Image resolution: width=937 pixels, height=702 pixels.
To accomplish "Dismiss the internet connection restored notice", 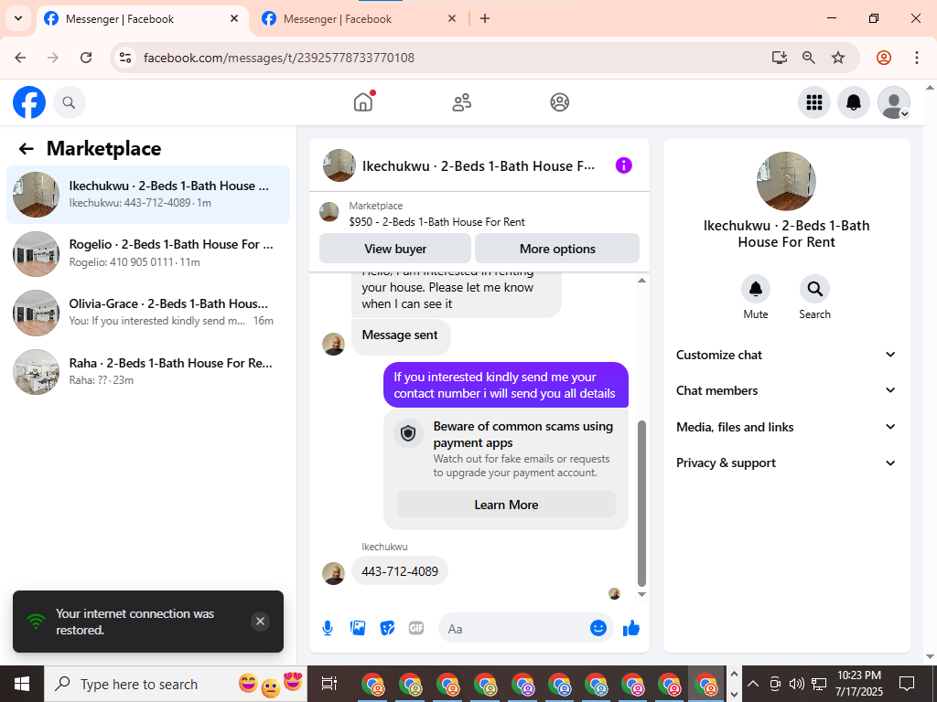I will [260, 622].
